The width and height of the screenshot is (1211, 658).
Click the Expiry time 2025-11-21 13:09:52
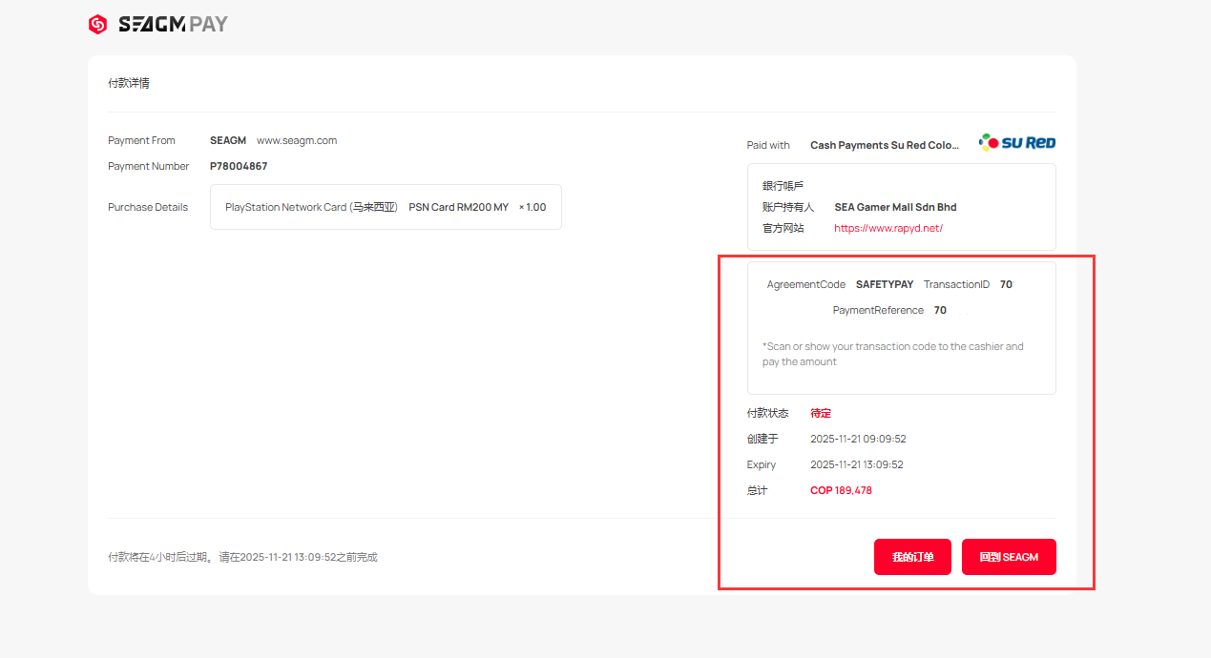856,464
